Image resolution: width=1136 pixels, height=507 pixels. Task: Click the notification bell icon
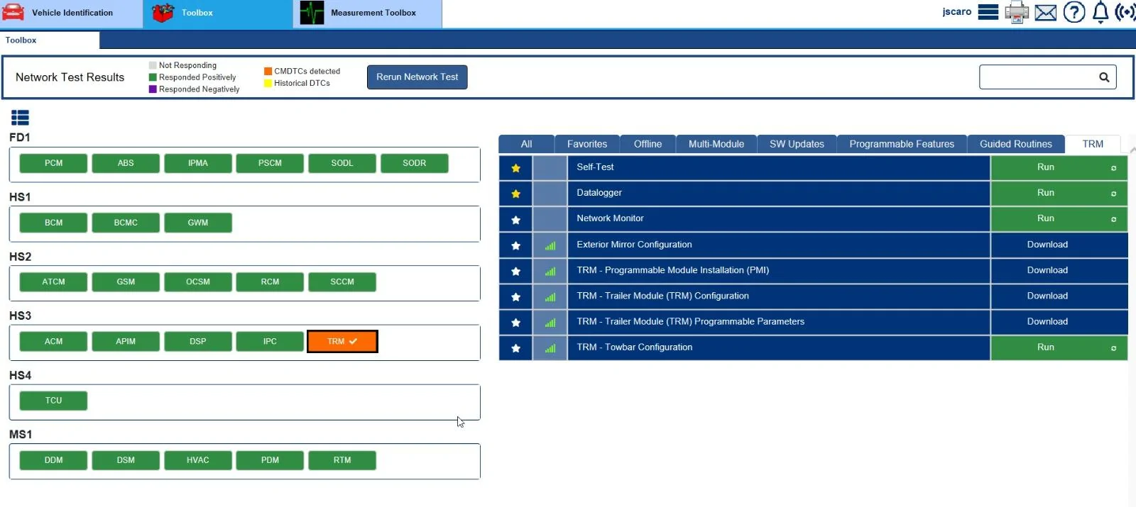(x=1100, y=12)
